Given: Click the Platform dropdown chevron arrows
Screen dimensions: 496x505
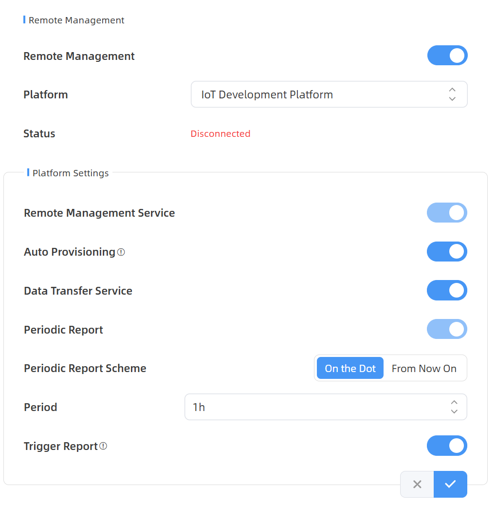Looking at the screenshot, I should click(452, 94).
